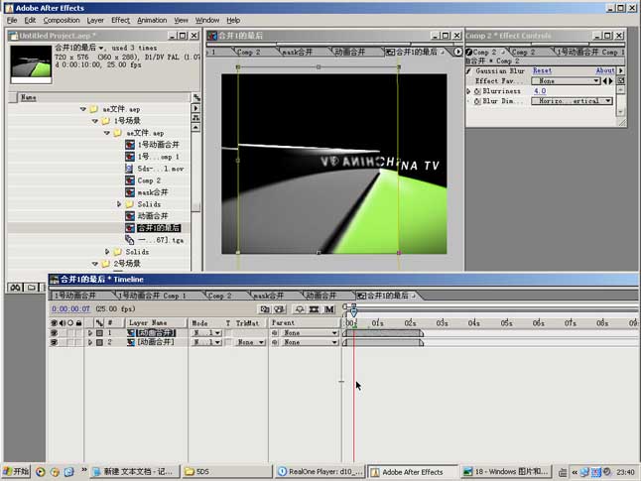Collapse the 2号场景 folder
The image size is (641, 481).
(x=95, y=264)
